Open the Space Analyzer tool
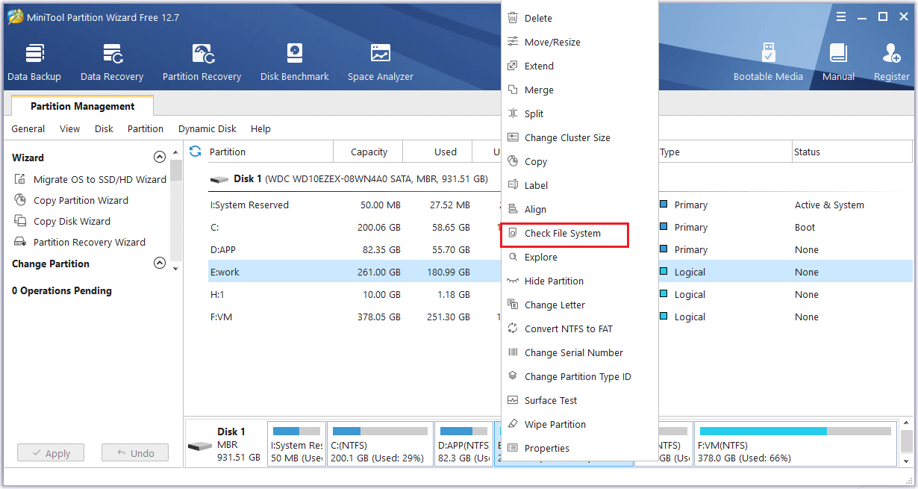 coord(381,62)
